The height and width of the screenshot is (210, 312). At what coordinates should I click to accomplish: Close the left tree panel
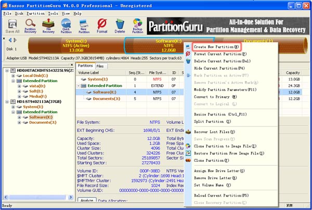(x=72, y=64)
